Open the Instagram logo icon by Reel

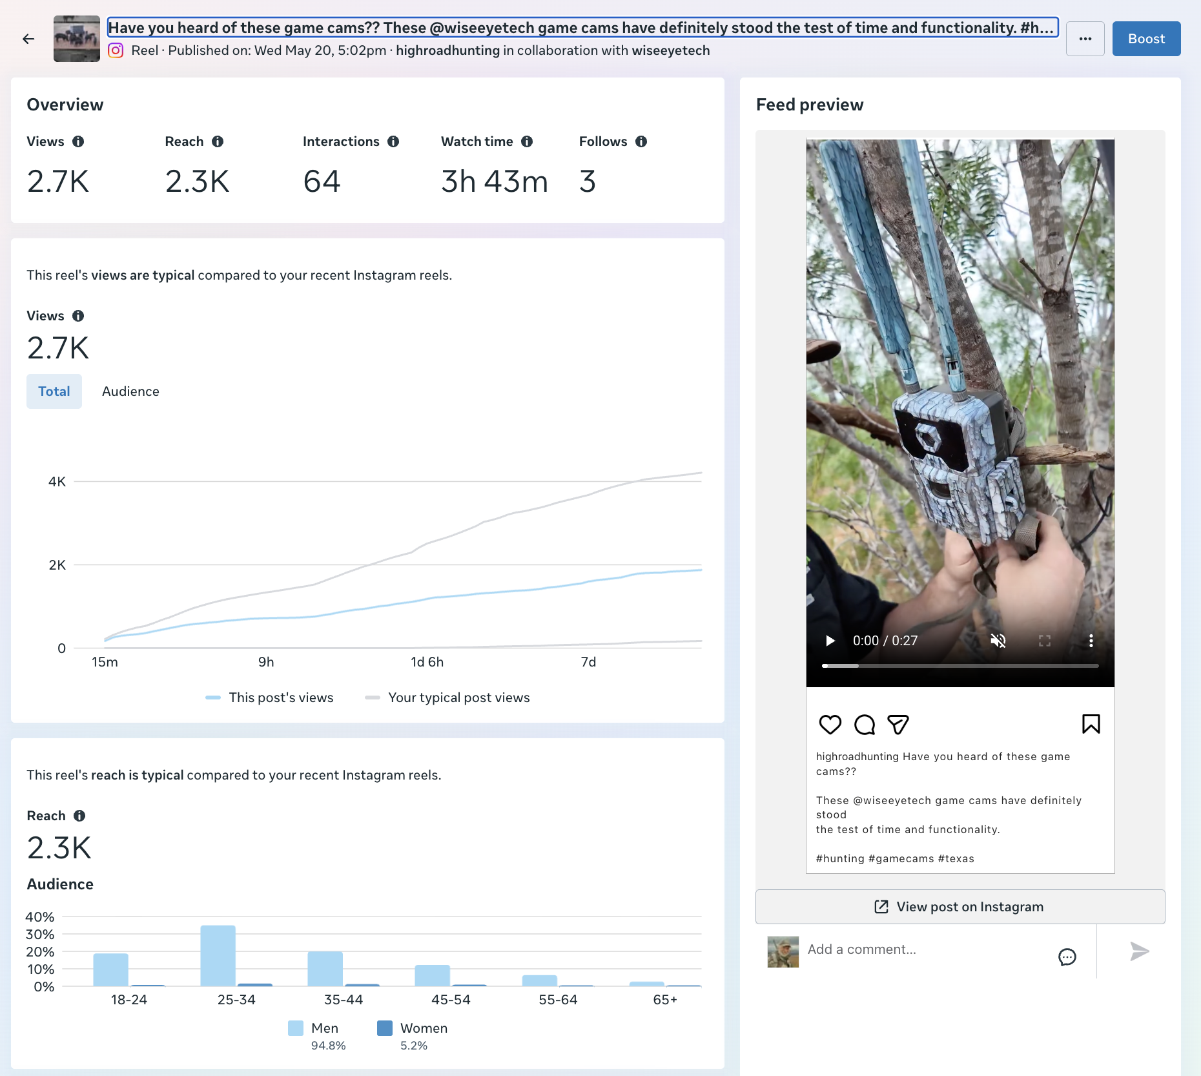click(x=116, y=50)
